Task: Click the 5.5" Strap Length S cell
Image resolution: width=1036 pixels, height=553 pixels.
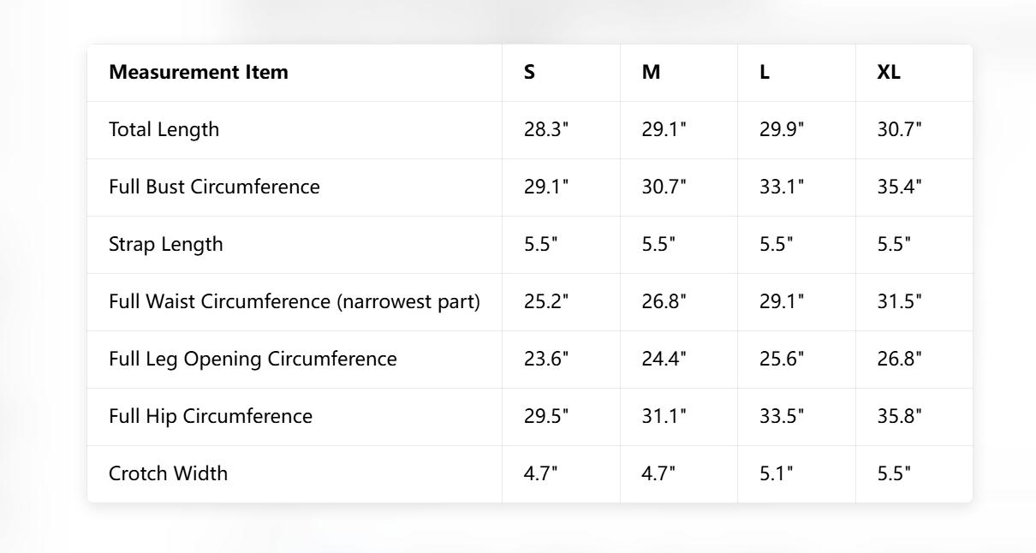Action: coord(540,245)
